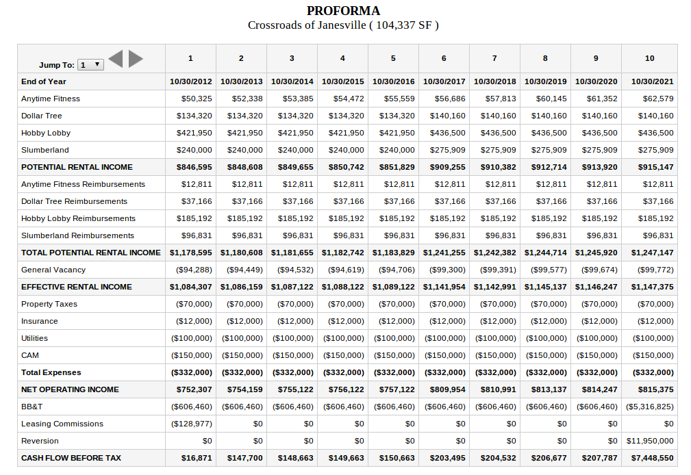Select the General Vacancy row label
Screen dimensions: 691x475
pos(53,270)
